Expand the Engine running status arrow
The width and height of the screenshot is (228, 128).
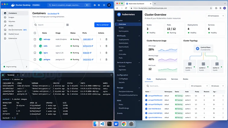pyautogui.click(x=27, y=67)
